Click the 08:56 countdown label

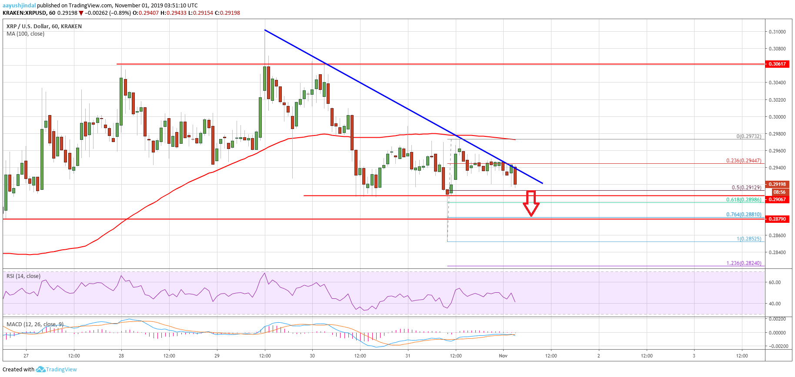779,192
